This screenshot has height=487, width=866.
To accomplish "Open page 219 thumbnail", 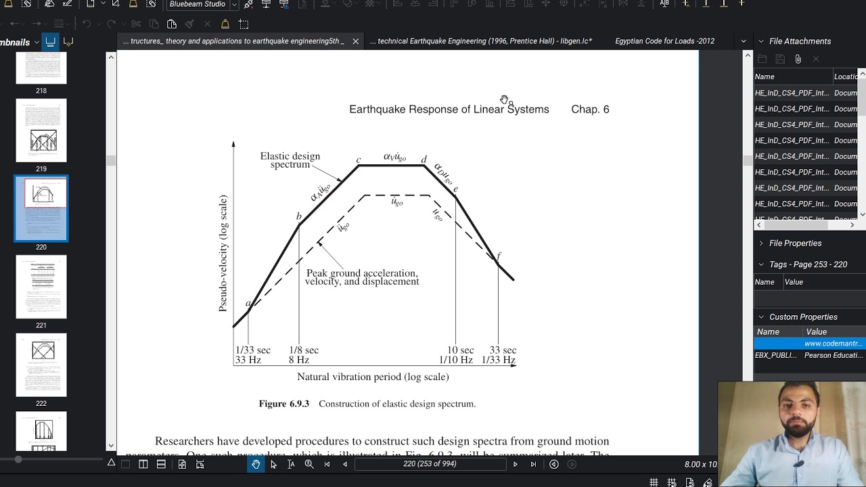I will pos(41,131).
